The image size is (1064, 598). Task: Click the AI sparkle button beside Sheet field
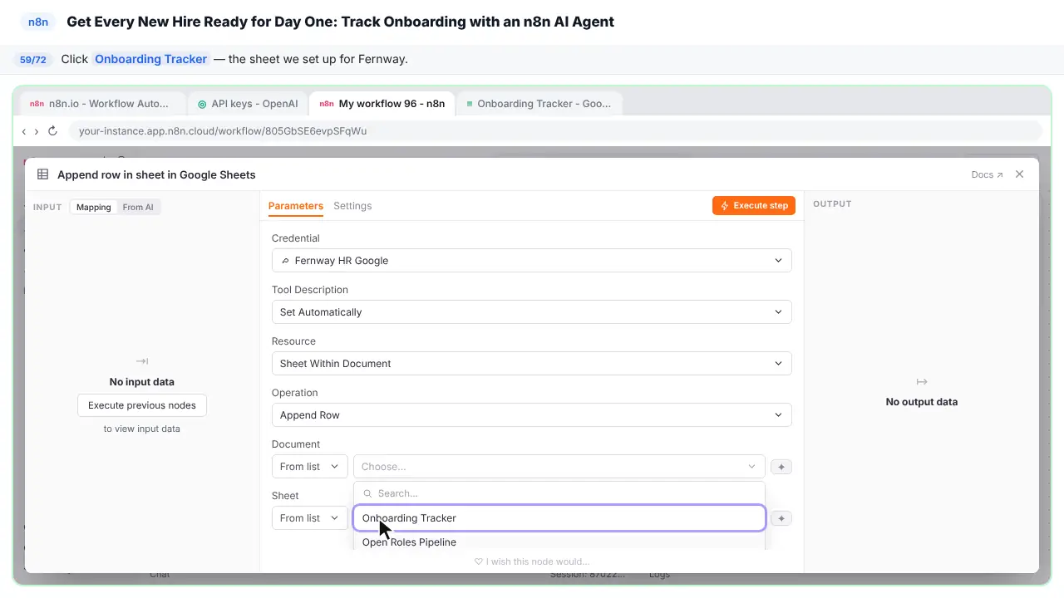781,518
